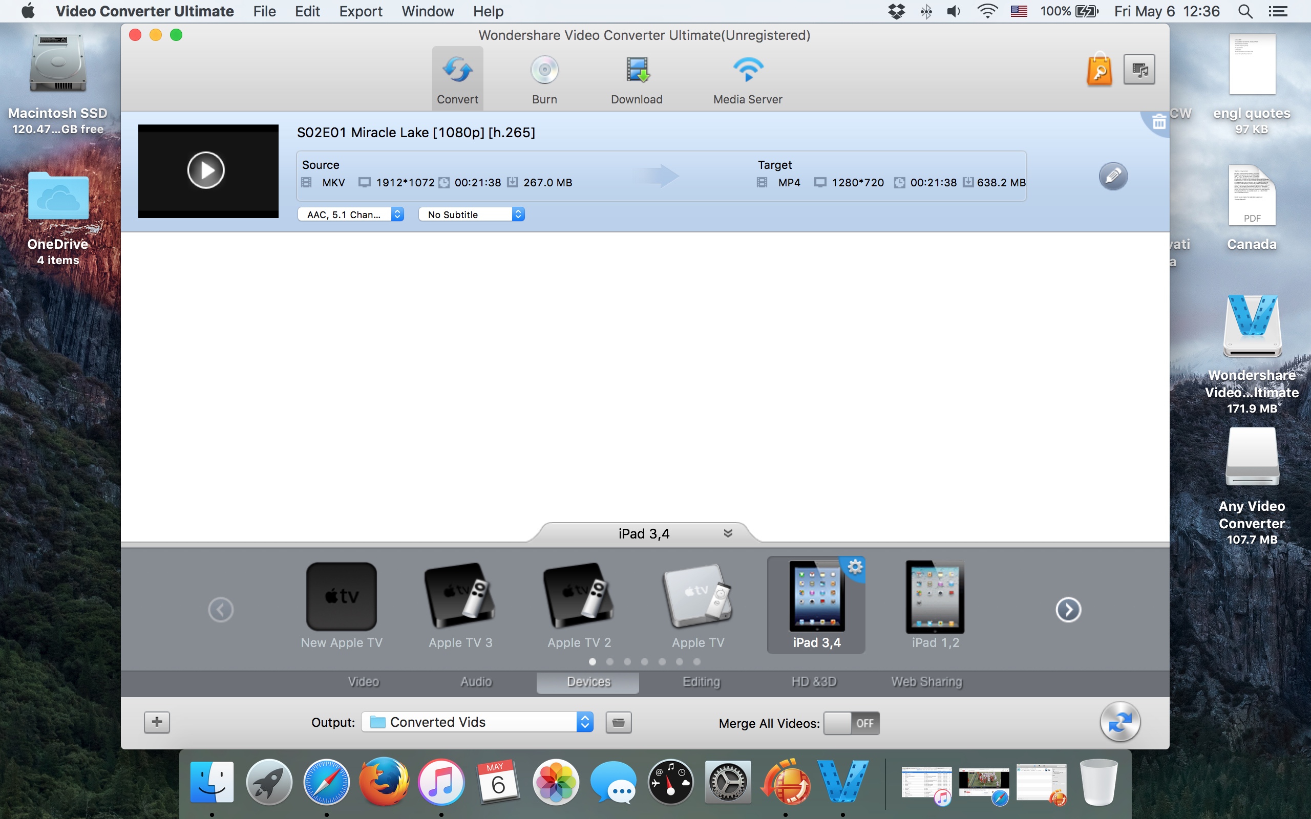1311x819 pixels.
Task: Open iPad 3,4 preset settings gear
Action: (x=855, y=567)
